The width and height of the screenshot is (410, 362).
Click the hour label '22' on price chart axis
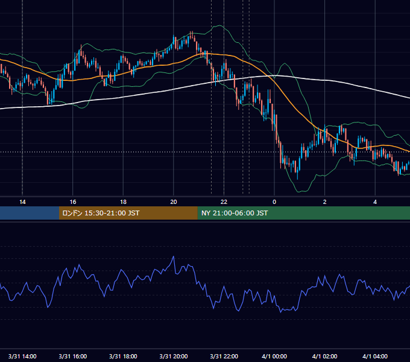pyautogui.click(x=224, y=202)
